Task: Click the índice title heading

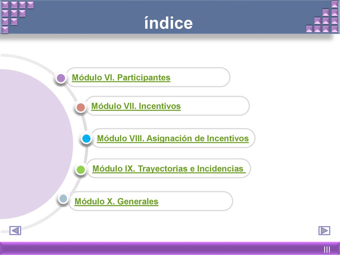Action: click(168, 23)
